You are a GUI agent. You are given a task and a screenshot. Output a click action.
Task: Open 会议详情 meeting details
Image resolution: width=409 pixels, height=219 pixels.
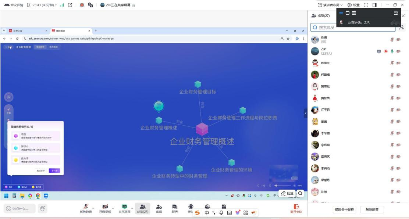pos(14,5)
